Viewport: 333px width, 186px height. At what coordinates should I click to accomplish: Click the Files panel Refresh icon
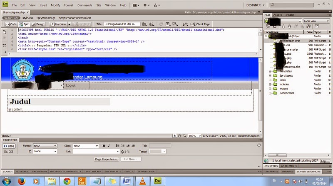pyautogui.click(x=275, y=27)
